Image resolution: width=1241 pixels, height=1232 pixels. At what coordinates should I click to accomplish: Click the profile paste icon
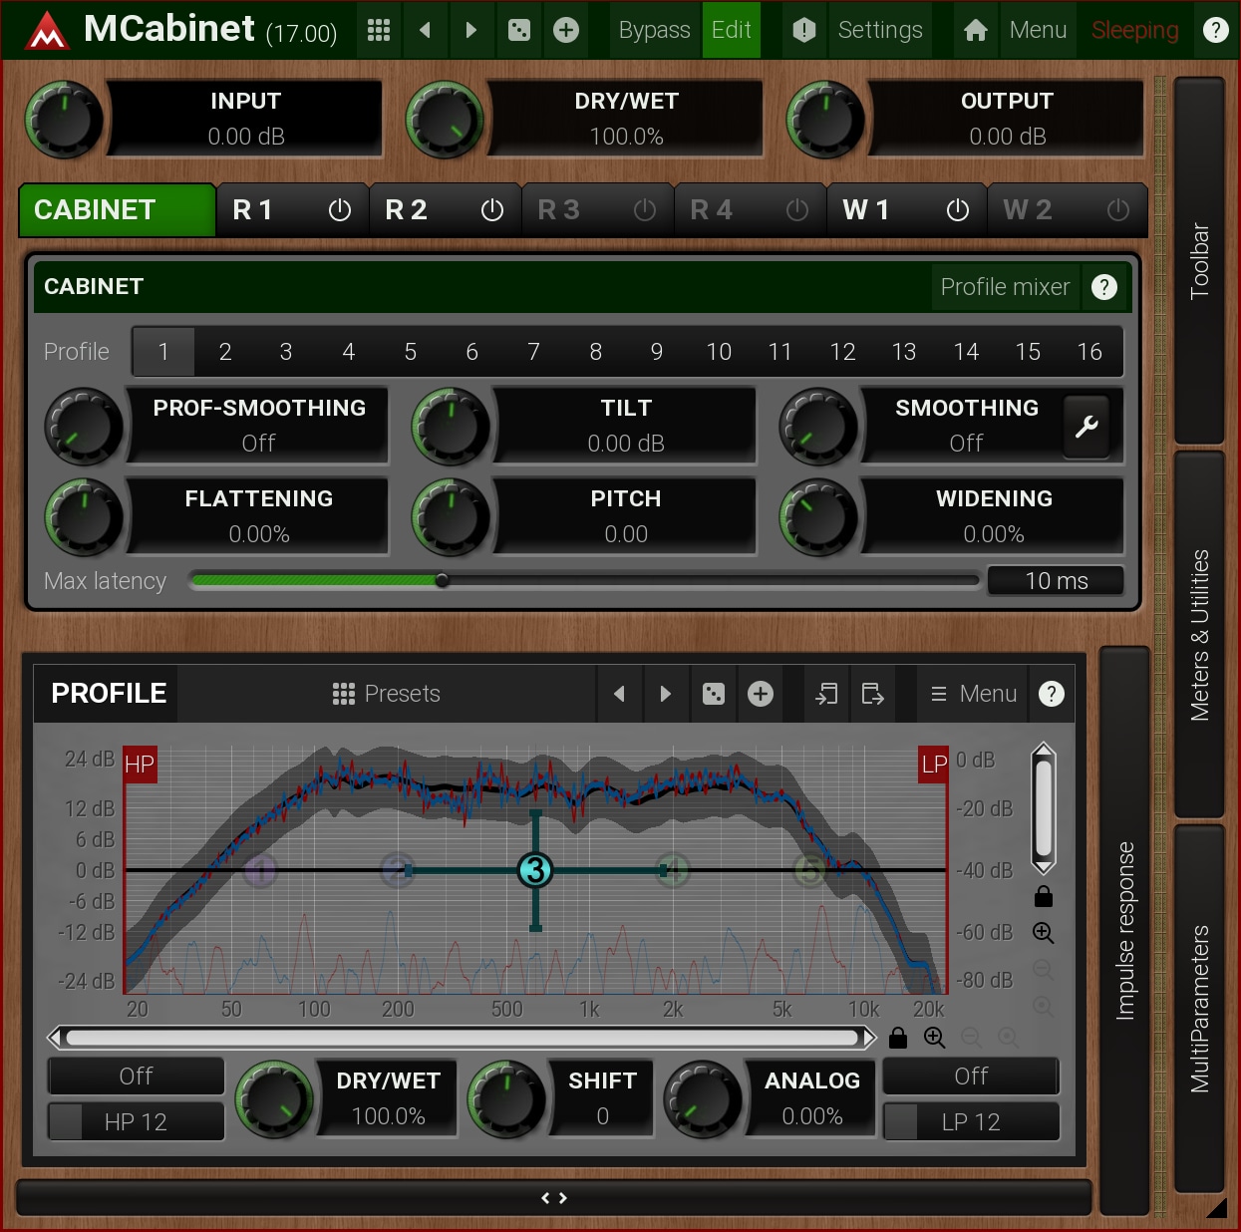point(872,694)
